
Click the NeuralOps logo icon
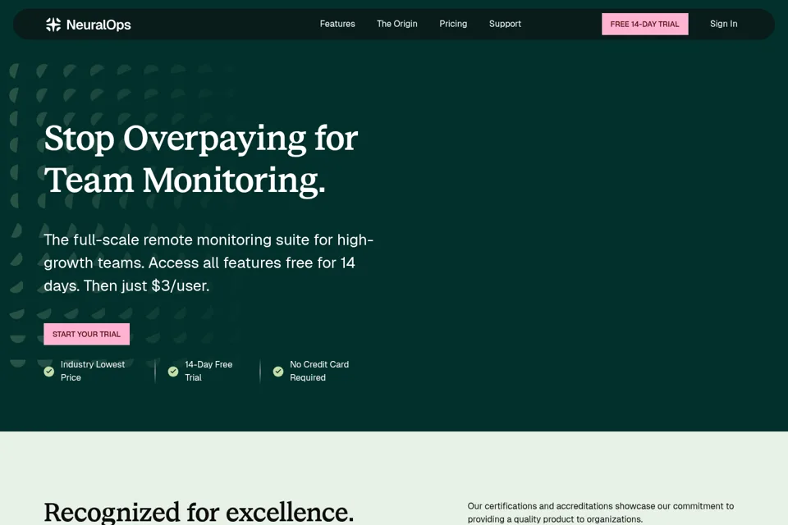[53, 25]
